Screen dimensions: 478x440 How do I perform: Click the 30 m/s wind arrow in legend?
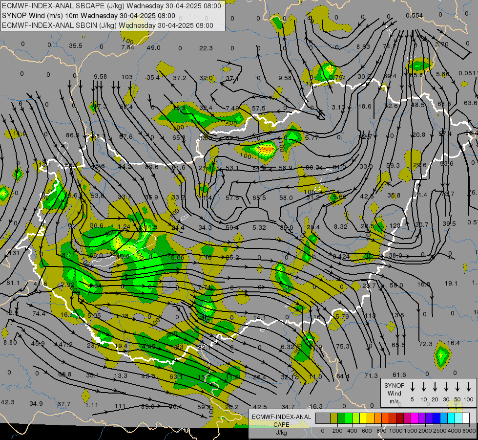(446, 387)
